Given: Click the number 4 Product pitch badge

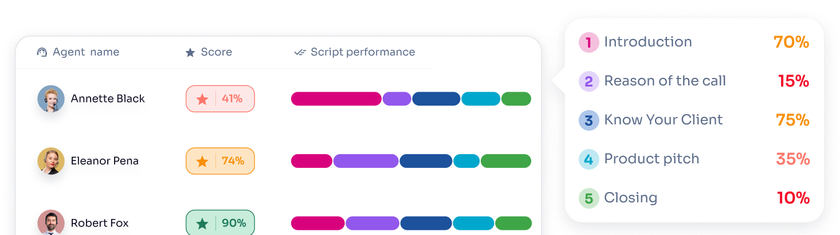Looking at the screenshot, I should tap(588, 159).
